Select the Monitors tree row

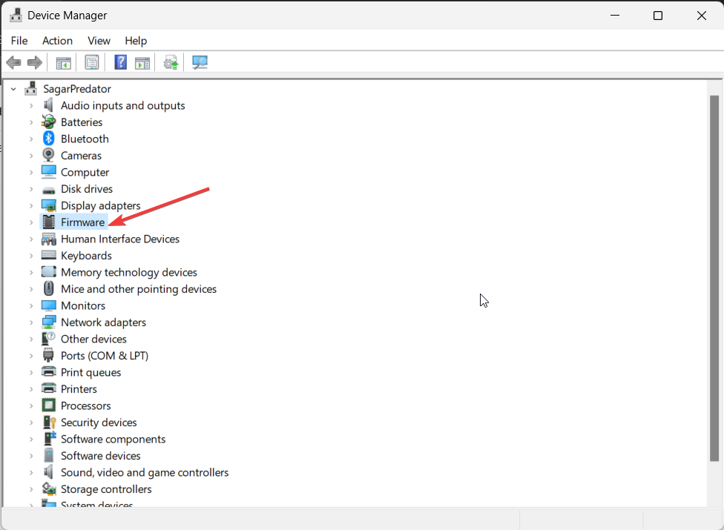click(83, 305)
